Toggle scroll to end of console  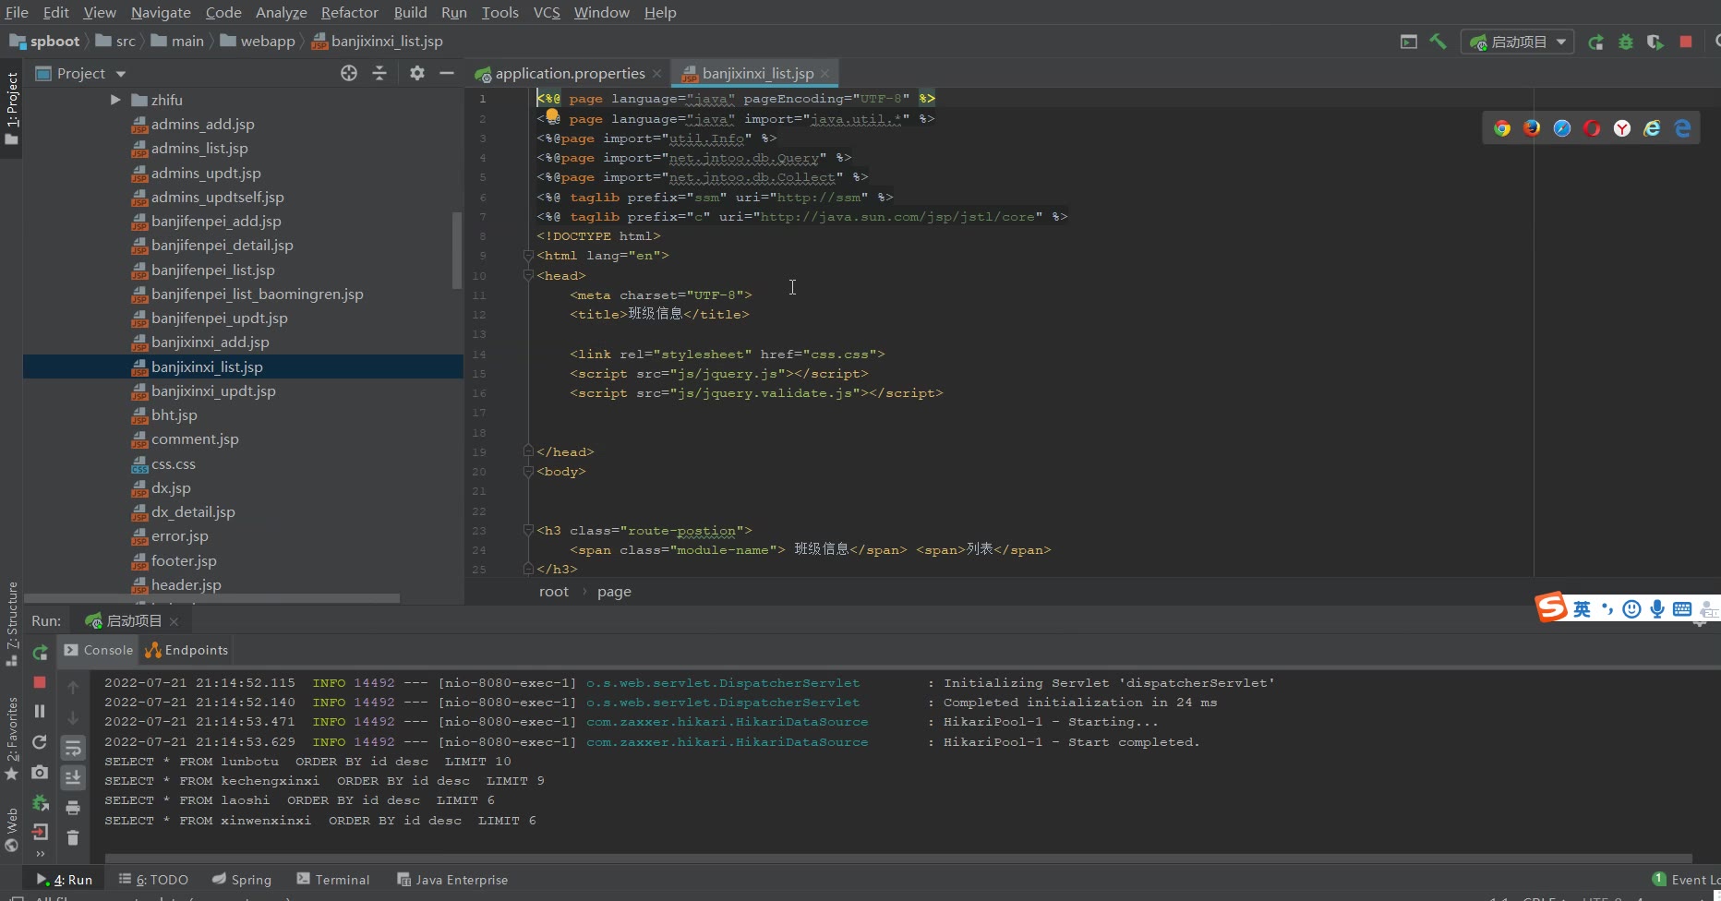tap(73, 778)
